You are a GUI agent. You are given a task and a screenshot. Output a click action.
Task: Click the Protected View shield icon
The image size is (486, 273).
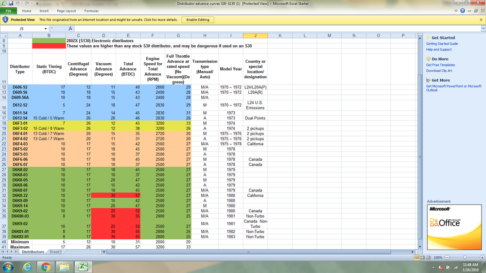(x=5, y=19)
